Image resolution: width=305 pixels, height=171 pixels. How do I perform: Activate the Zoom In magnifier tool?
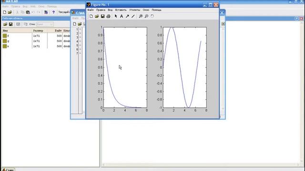click(141, 16)
